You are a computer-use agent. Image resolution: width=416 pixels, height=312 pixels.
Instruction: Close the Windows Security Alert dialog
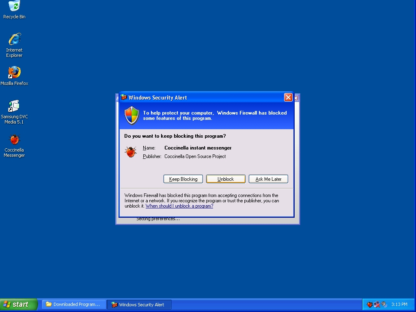(288, 97)
